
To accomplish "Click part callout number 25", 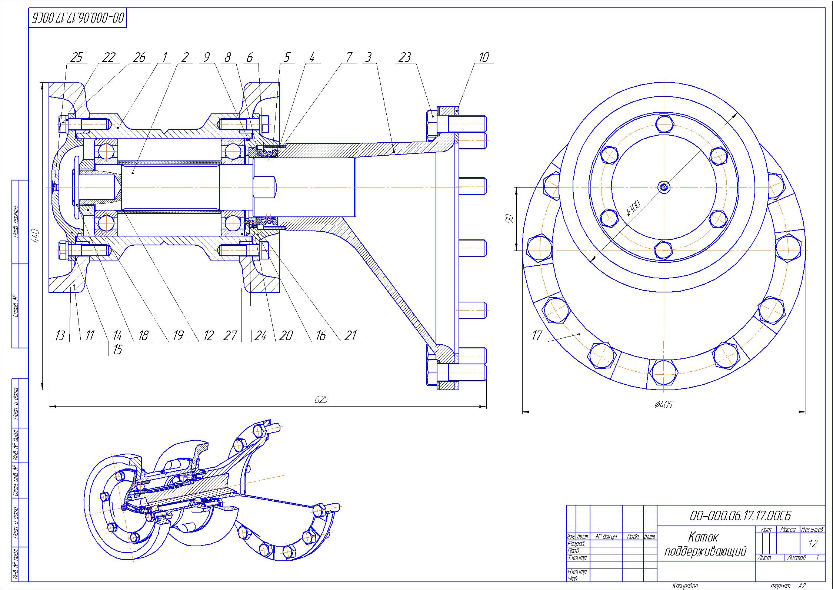I will pos(77,57).
